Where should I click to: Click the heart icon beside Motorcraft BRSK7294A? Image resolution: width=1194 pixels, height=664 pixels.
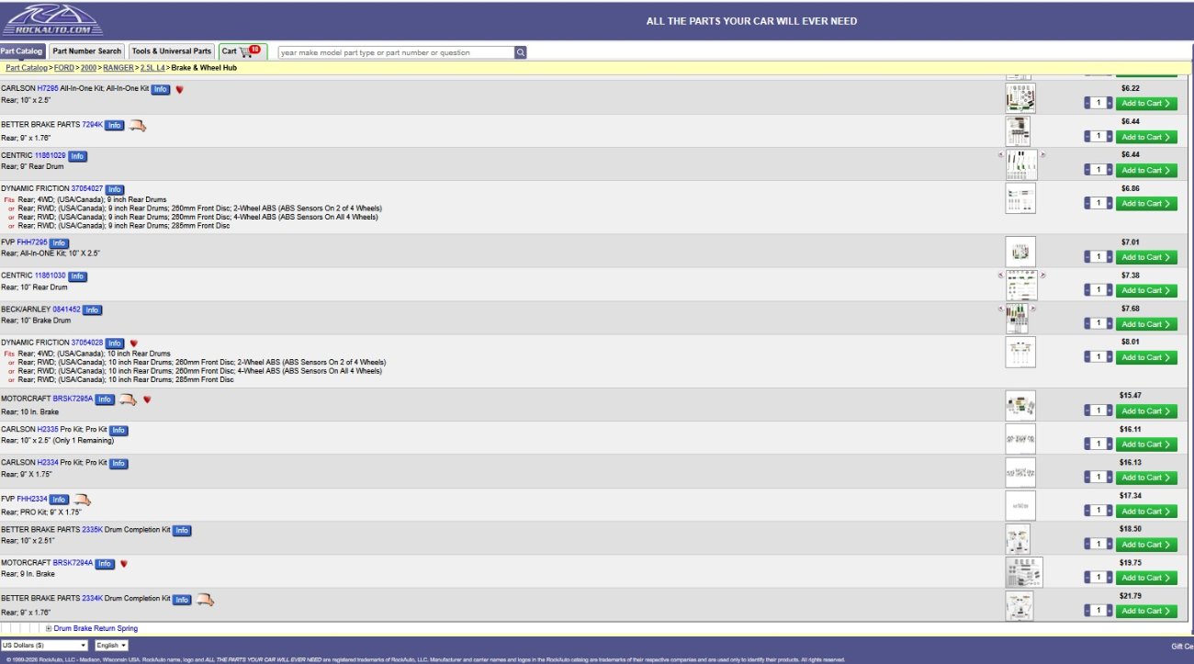[x=124, y=564]
